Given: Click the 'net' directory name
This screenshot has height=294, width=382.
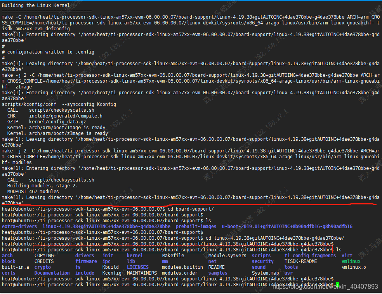Looking at the screenshot, I should (212, 261).
